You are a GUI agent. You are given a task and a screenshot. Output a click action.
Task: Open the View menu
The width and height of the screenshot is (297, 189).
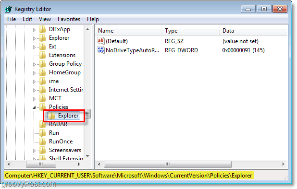point(45,19)
